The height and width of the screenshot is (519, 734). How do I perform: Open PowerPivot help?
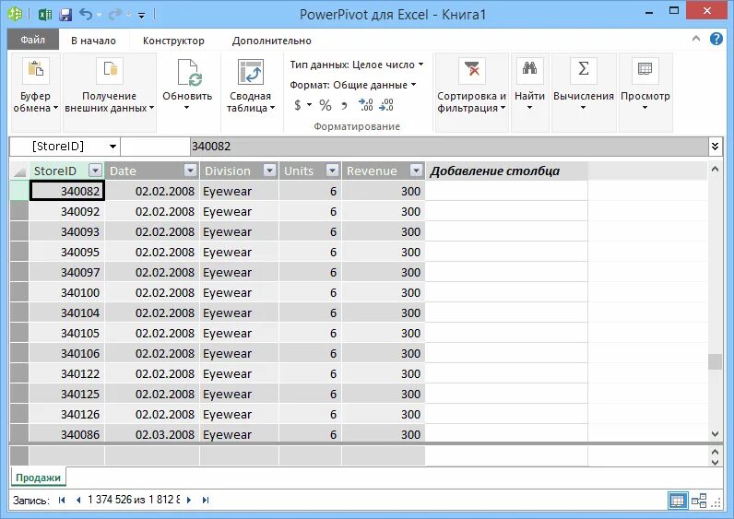(x=716, y=39)
